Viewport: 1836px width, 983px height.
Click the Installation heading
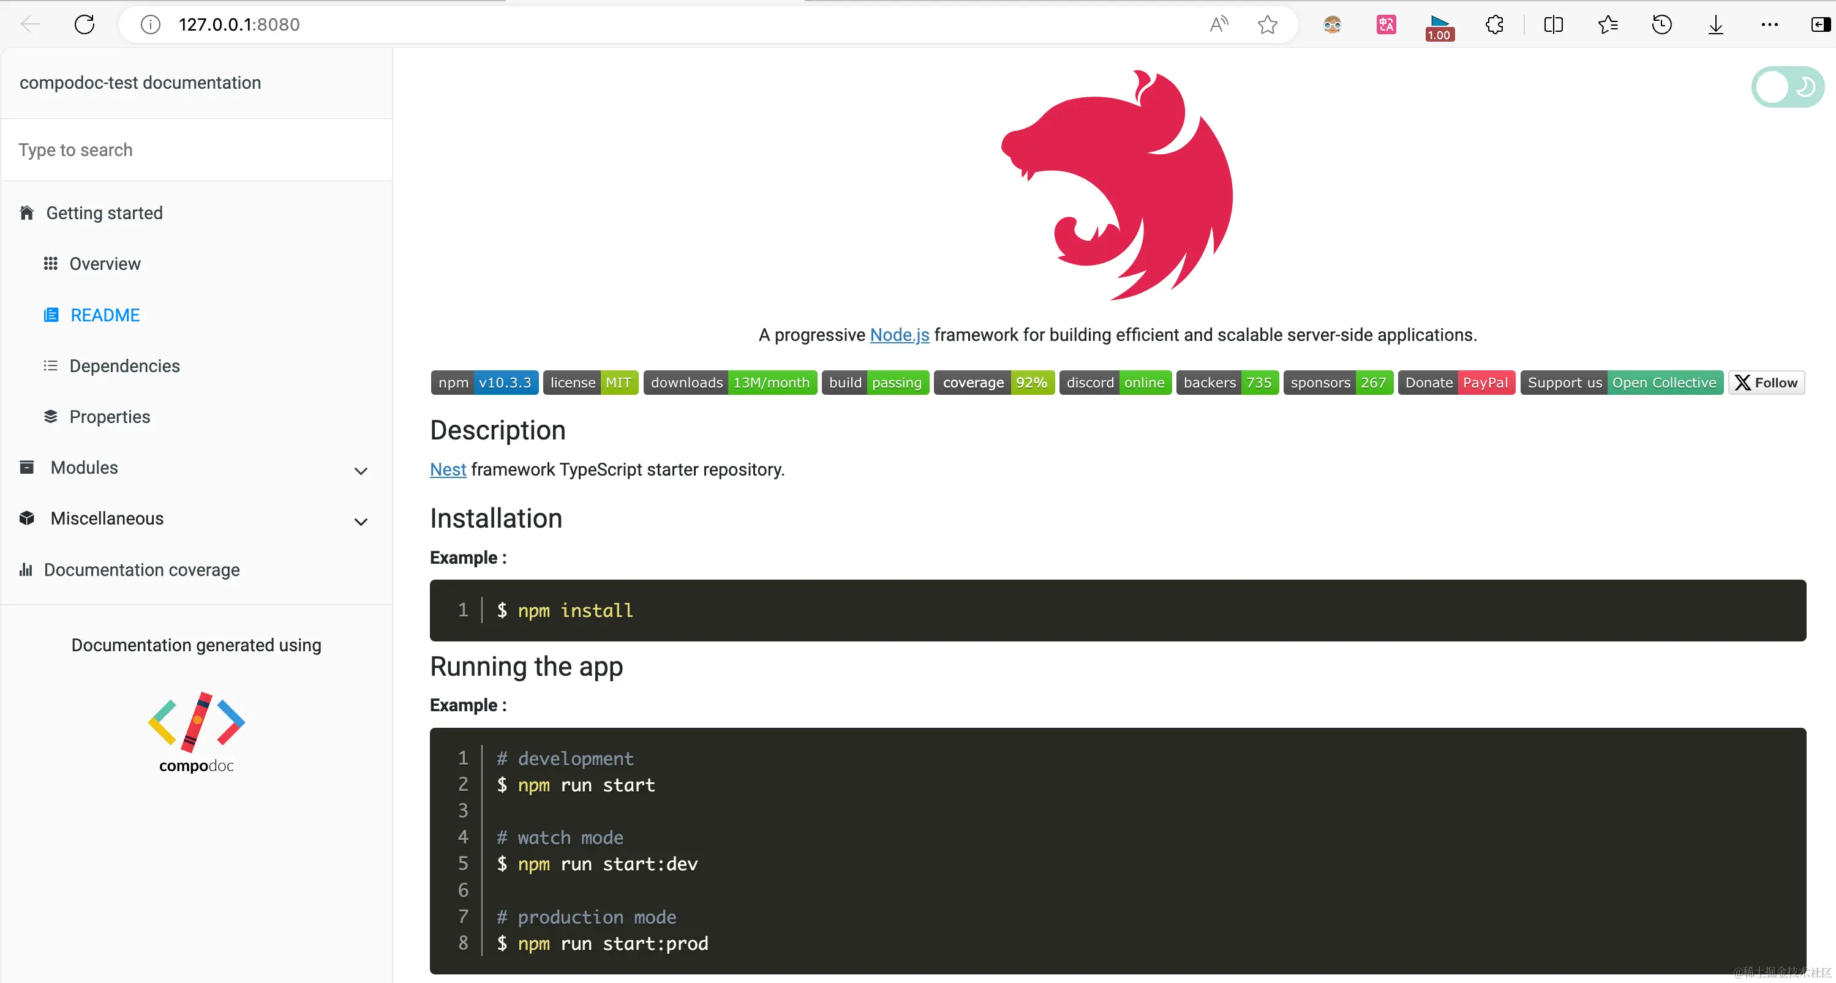tap(496, 518)
